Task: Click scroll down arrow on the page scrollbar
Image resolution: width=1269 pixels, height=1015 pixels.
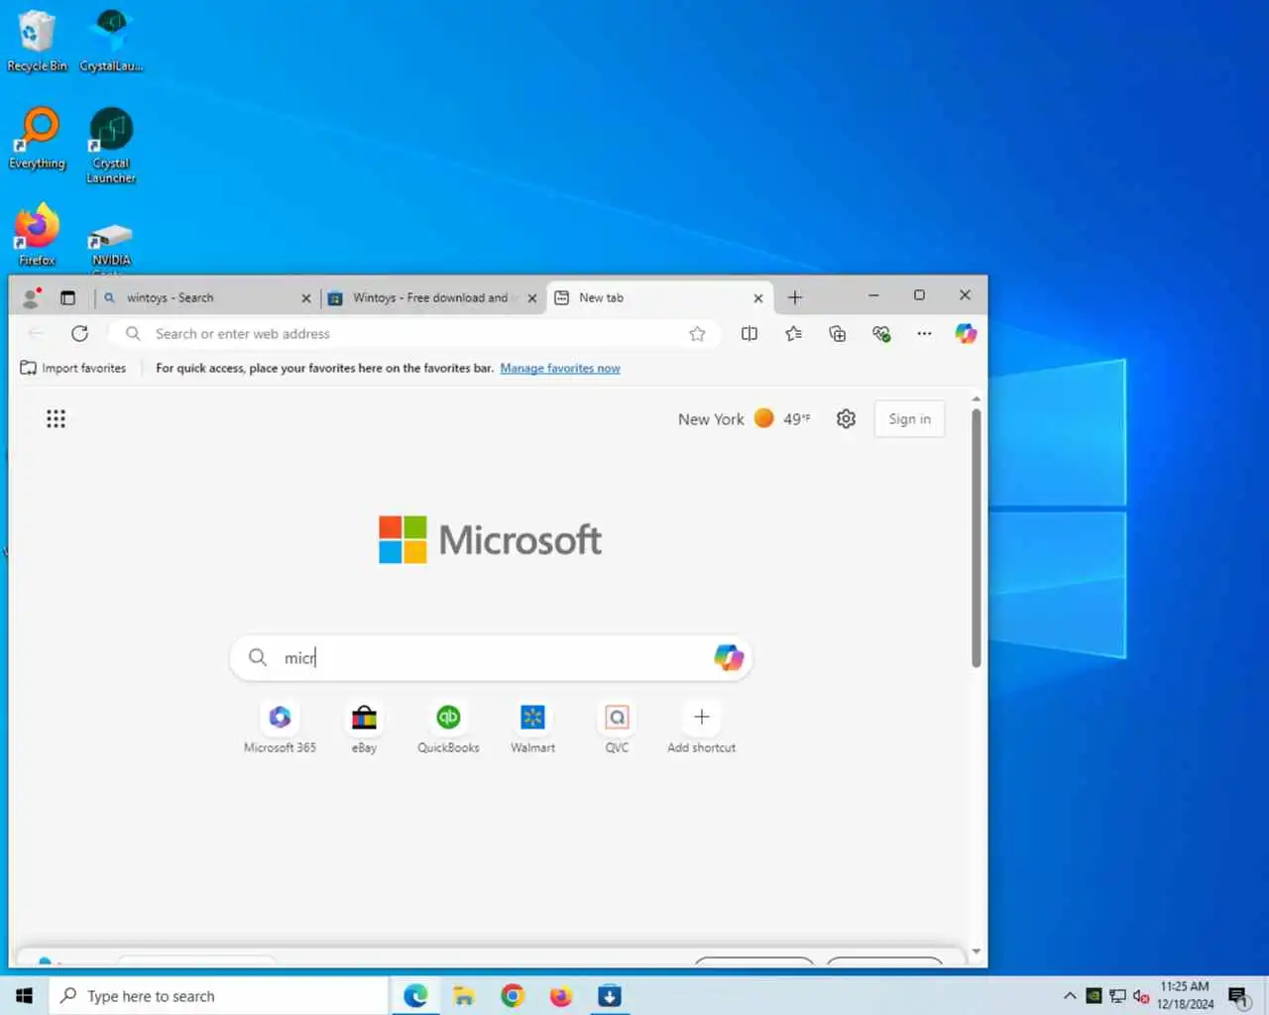Action: pyautogui.click(x=977, y=952)
